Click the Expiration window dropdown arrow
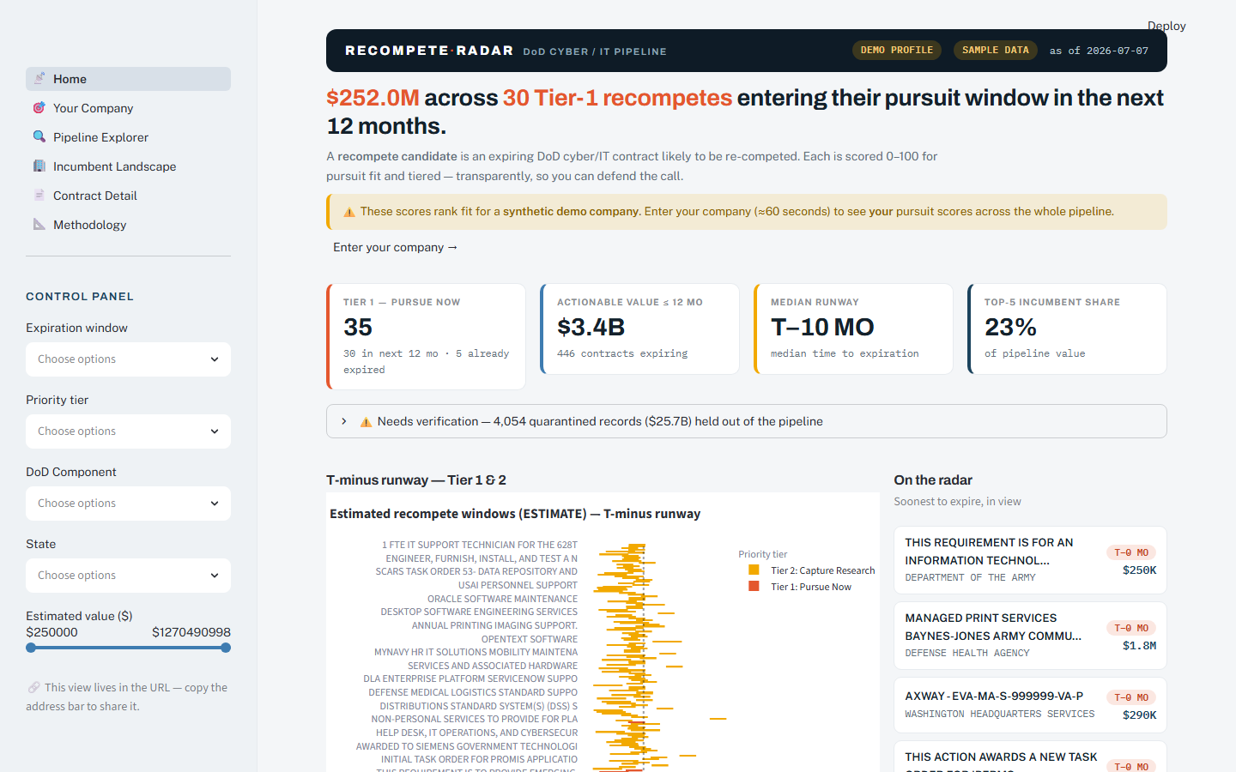1236x772 pixels. (215, 359)
